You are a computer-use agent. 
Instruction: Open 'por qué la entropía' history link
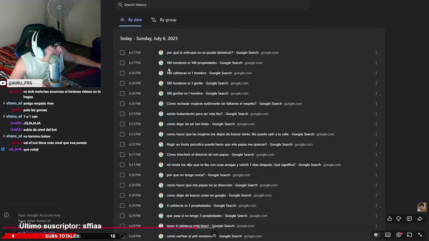212,53
